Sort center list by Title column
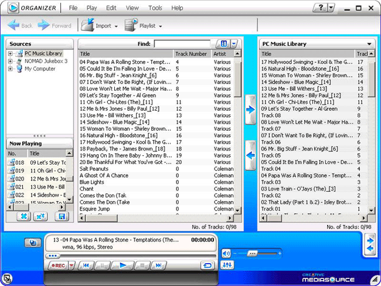Screen dimensions: 381x286 click(125, 54)
